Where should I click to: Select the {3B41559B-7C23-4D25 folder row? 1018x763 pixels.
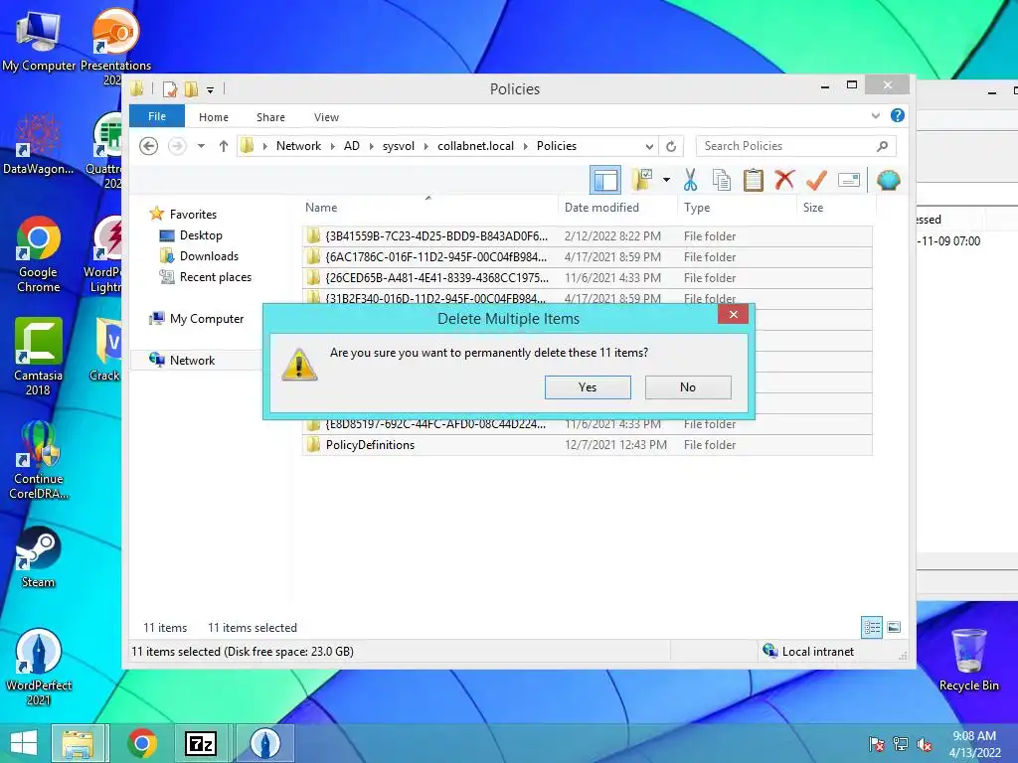click(587, 236)
